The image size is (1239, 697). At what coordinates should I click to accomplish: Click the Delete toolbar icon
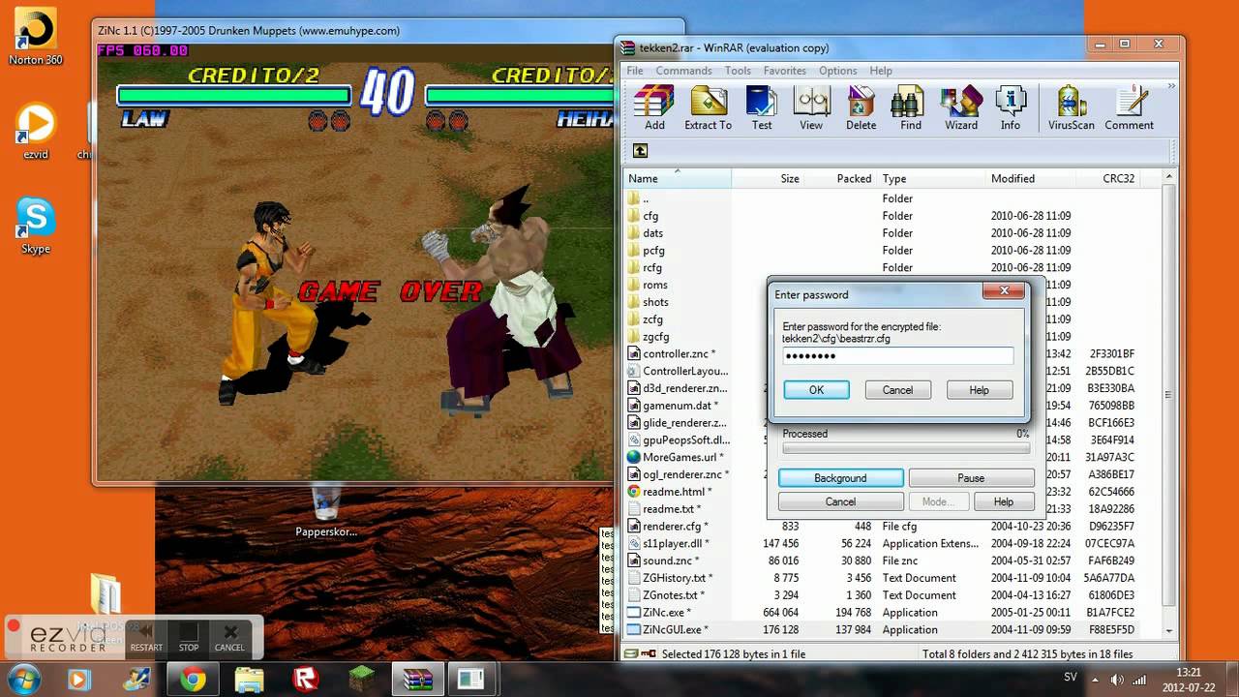tap(861, 107)
